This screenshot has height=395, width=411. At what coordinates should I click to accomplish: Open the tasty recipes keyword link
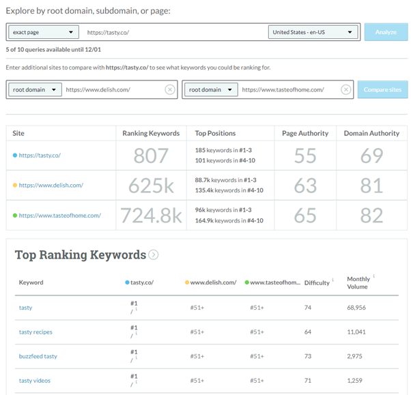click(36, 332)
